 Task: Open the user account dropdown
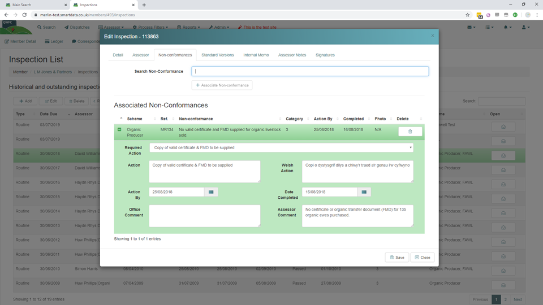525,27
